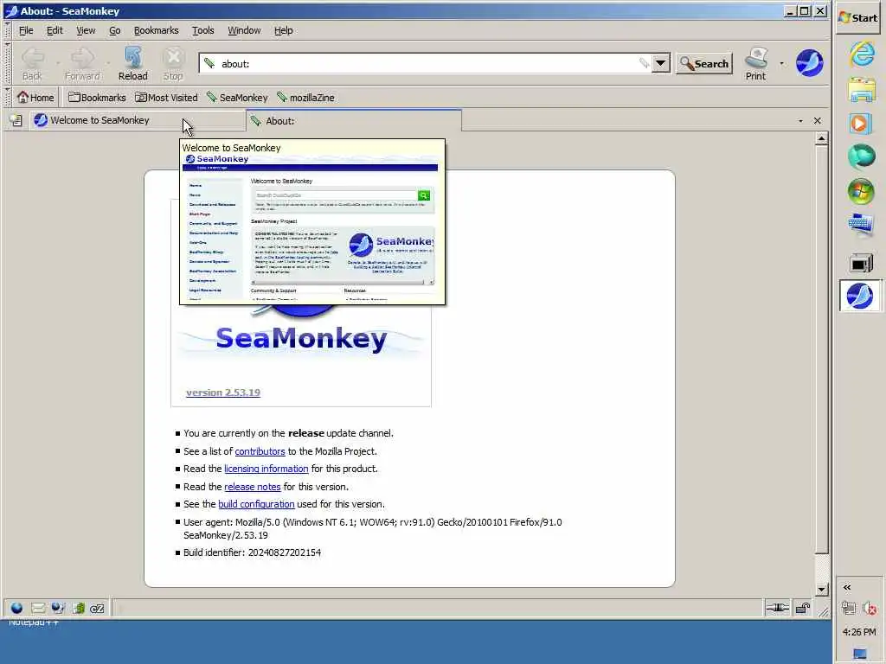The height and width of the screenshot is (664, 886).
Task: Go to the Home page
Action: [x=35, y=98]
